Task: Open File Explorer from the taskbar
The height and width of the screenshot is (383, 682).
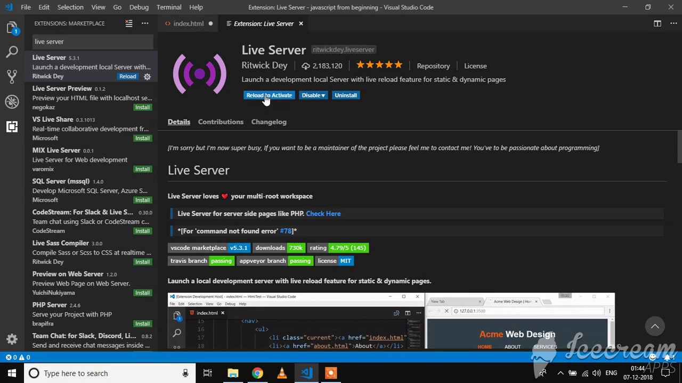Action: click(233, 373)
